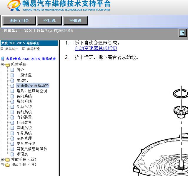Open the 发动机 section
This screenshot has height=176, width=188.
click(22, 80)
